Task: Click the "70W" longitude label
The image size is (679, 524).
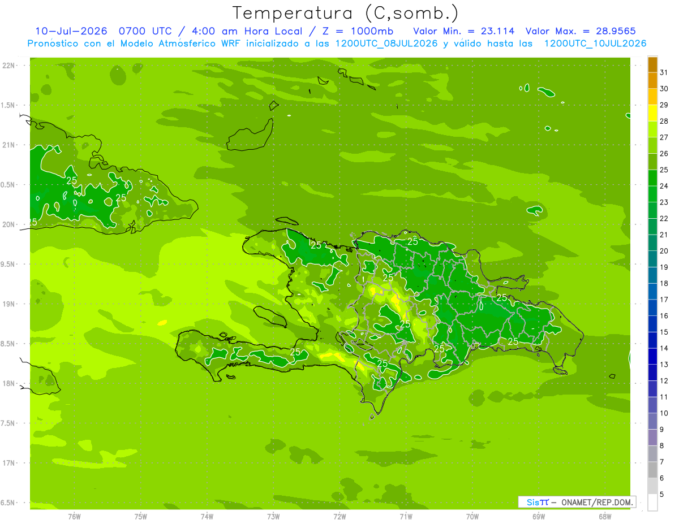Action: pos(472,517)
